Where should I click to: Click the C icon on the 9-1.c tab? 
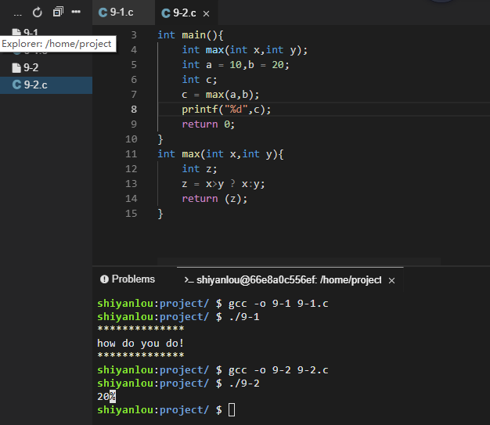(x=103, y=13)
